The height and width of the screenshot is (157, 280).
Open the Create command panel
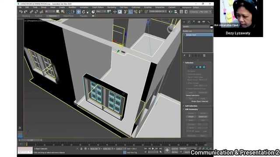[x=184, y=22]
